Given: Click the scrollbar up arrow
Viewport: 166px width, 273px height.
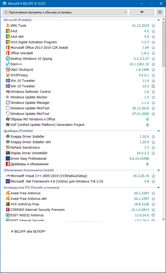Looking at the screenshot, I should 164,19.
